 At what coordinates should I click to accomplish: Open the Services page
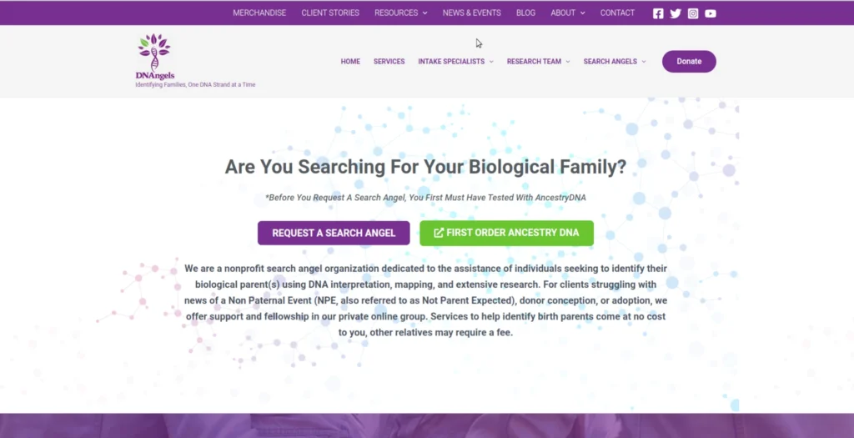click(x=389, y=62)
